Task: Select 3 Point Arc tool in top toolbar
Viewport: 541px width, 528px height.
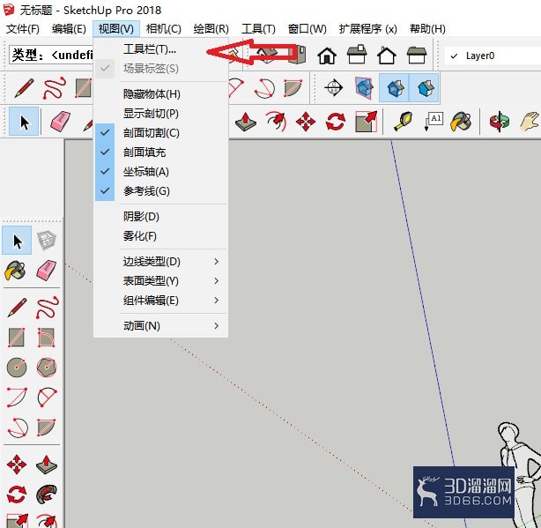Action: coord(264,88)
